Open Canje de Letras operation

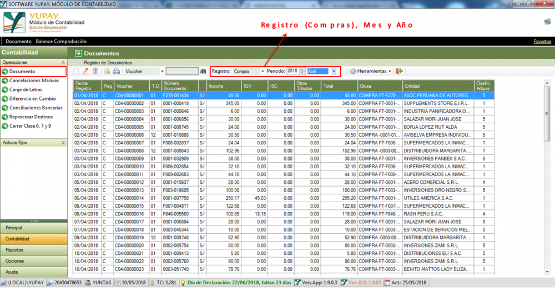coord(26,89)
